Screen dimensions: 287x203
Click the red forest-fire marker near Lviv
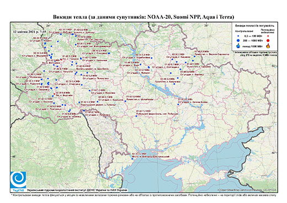tap(54, 94)
